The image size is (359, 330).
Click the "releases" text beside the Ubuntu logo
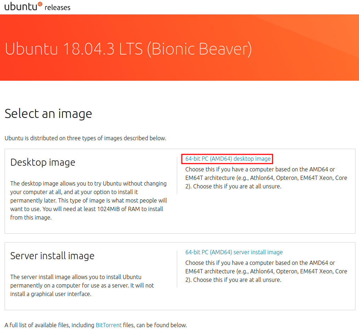[57, 7]
